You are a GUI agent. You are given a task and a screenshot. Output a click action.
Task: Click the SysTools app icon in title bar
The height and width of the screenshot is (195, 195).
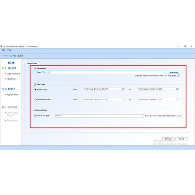[x=2, y=46]
